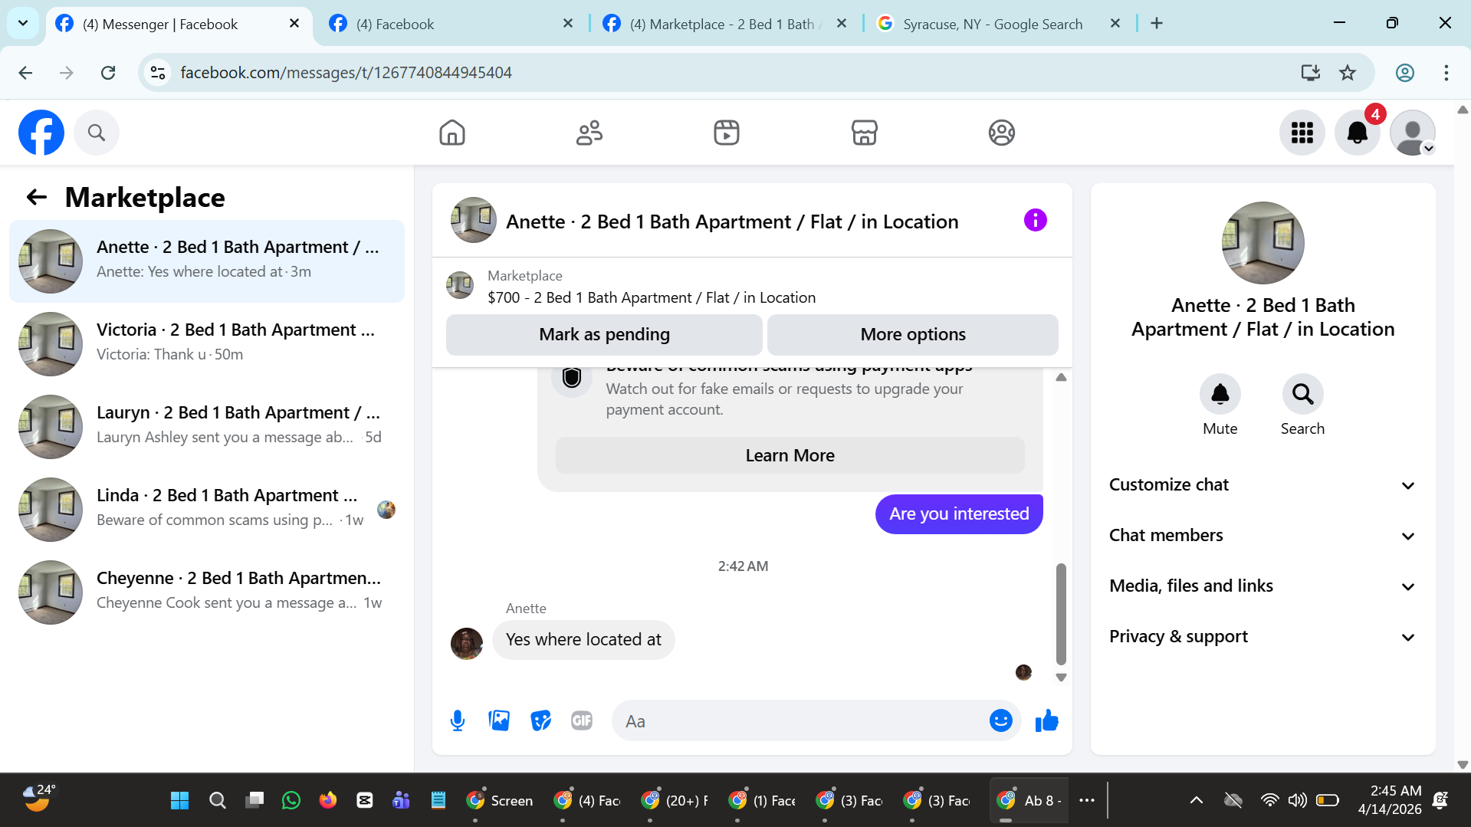Open the emoji picker smiley icon
1471x827 pixels.
(1000, 721)
